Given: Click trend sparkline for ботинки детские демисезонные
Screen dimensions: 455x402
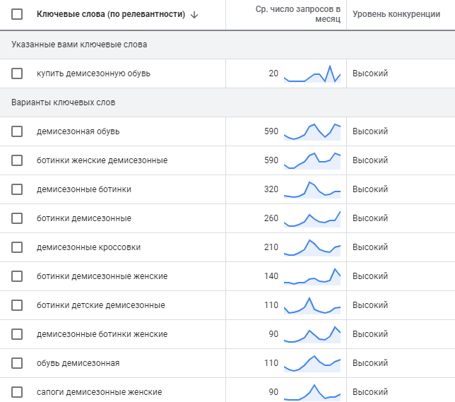Looking at the screenshot, I should click(x=312, y=305).
